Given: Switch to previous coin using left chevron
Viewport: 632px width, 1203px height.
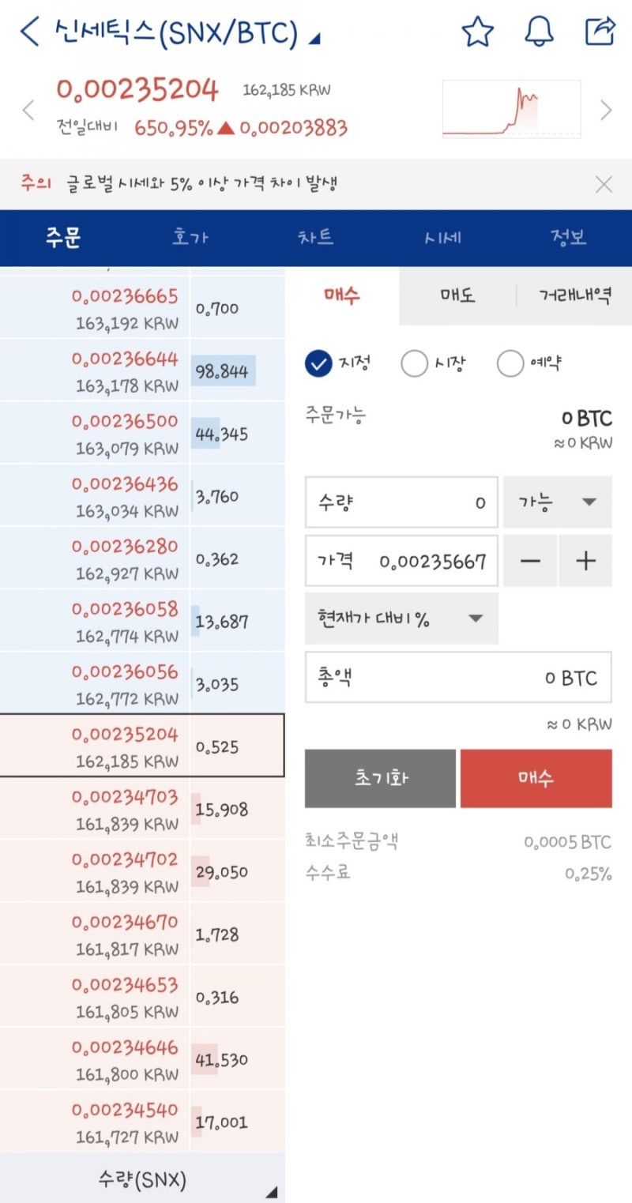Looking at the screenshot, I should (x=28, y=110).
